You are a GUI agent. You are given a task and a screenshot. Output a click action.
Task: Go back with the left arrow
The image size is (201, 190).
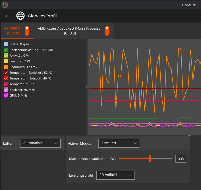tap(8, 16)
